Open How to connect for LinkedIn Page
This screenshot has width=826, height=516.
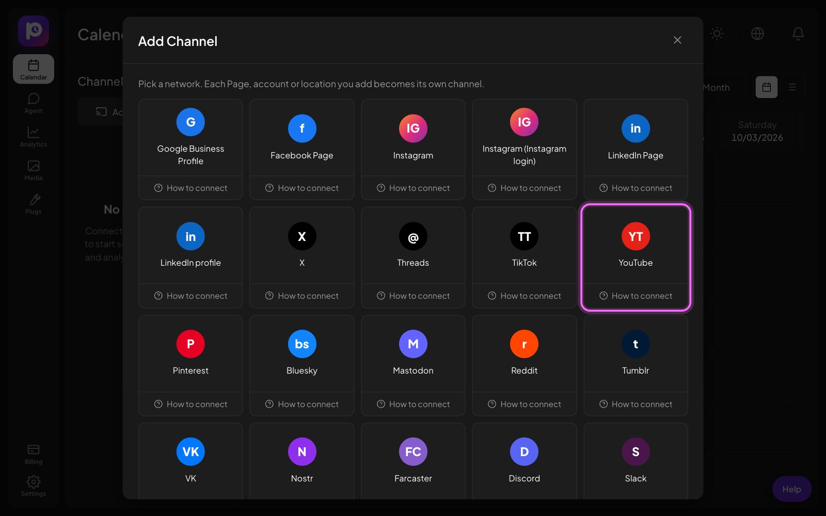click(636, 188)
